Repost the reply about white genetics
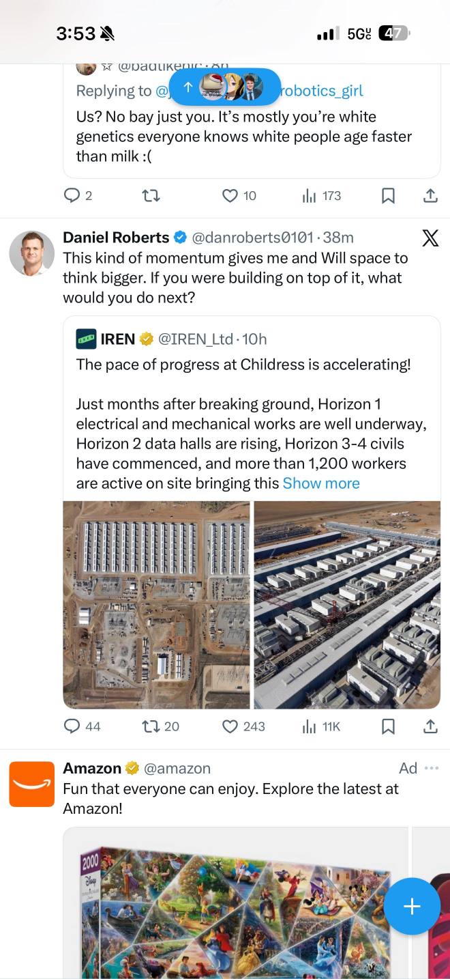The image size is (450, 979). [x=151, y=196]
